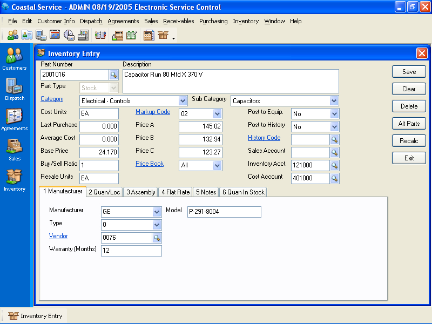Follow the History Code link
Image resolution: width=432 pixels, height=324 pixels.
click(x=264, y=138)
